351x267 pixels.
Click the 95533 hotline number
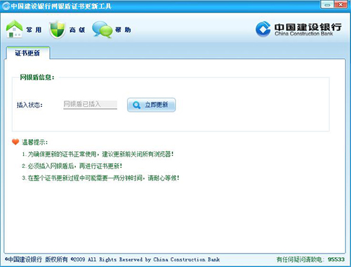coord(336,259)
